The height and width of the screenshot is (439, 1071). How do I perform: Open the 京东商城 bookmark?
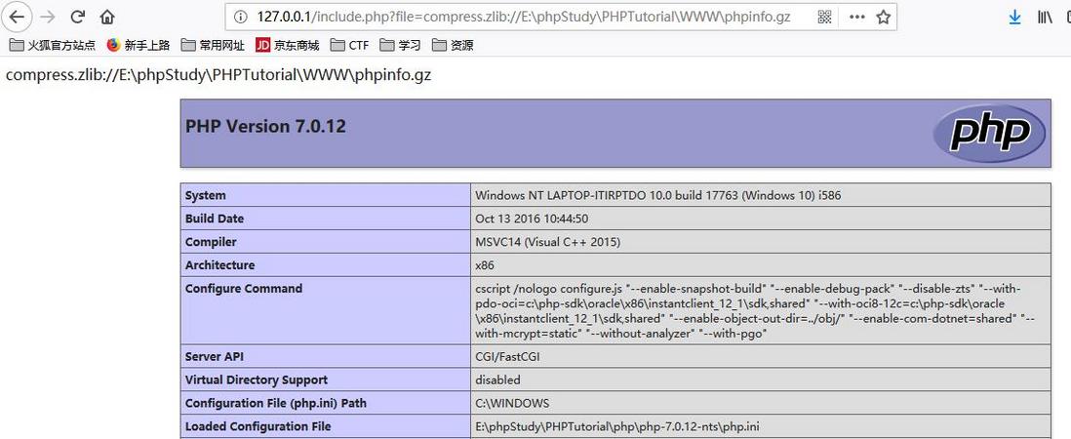click(x=288, y=45)
